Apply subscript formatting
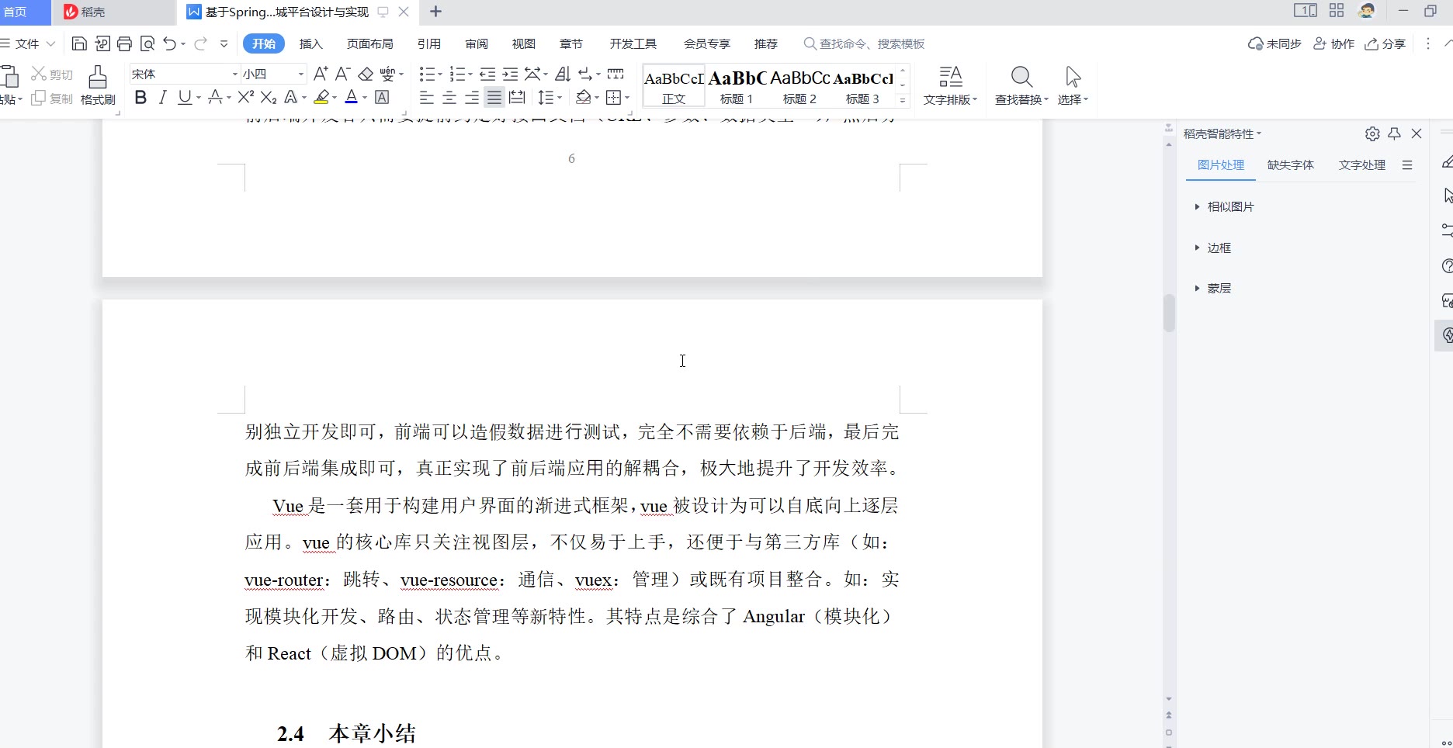Image resolution: width=1453 pixels, height=748 pixels. click(269, 97)
